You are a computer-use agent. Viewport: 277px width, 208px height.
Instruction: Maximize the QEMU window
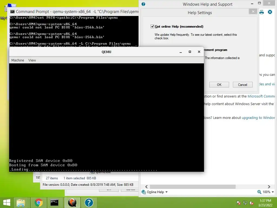pyautogui.click(x=190, y=52)
